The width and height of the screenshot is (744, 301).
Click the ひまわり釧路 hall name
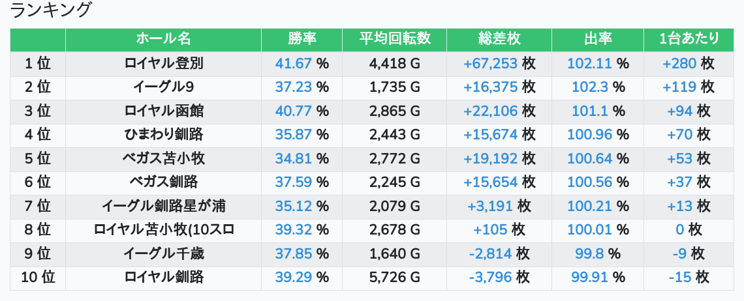pos(163,135)
